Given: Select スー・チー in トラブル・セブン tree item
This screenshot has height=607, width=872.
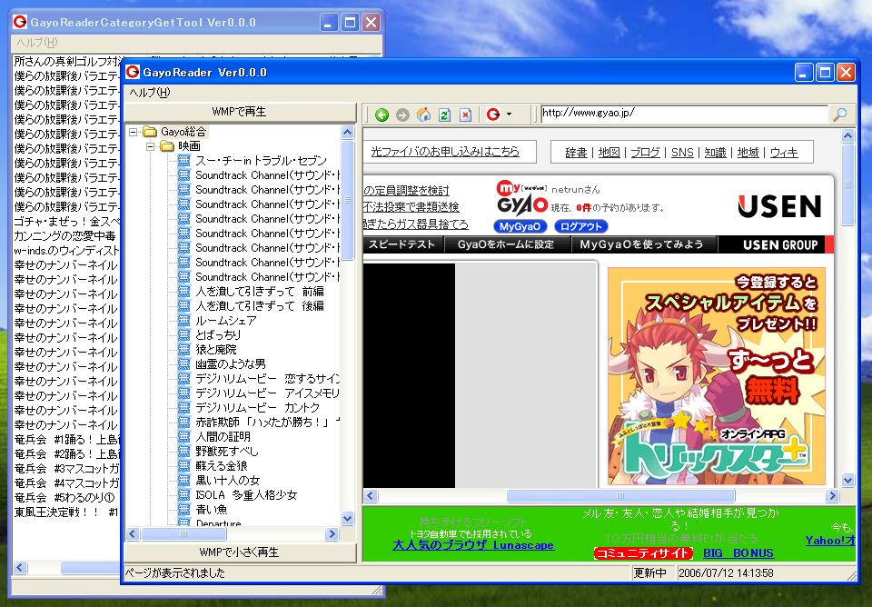Looking at the screenshot, I should [x=261, y=161].
